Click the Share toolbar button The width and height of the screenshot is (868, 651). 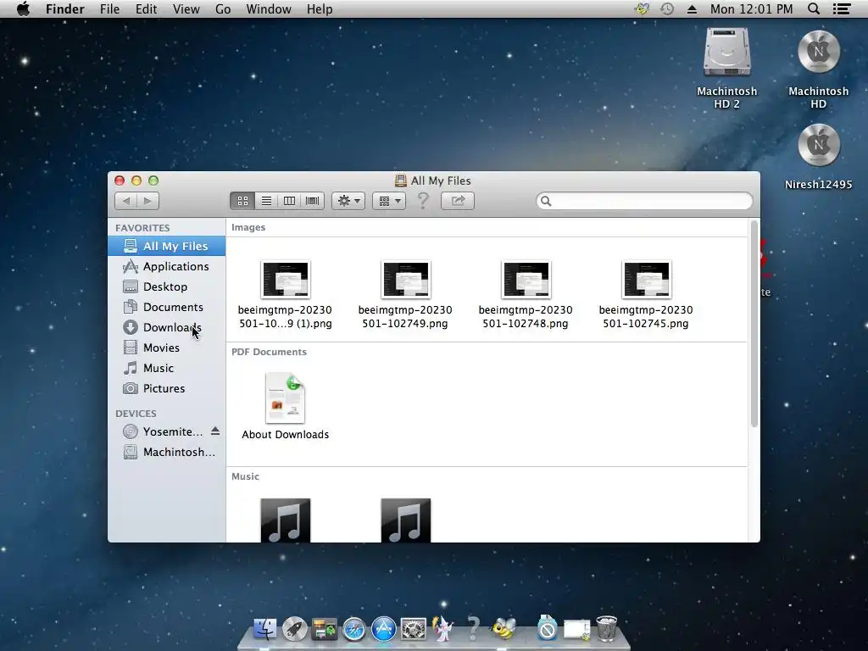[x=458, y=201]
